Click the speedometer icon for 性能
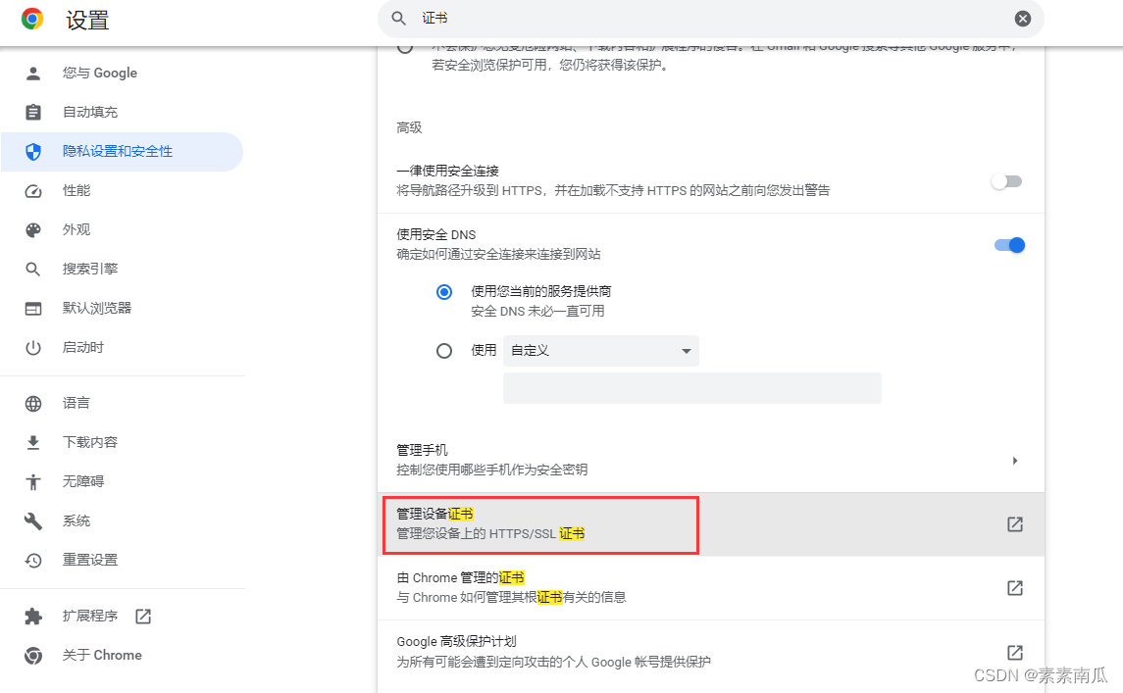The image size is (1123, 693). [x=33, y=191]
